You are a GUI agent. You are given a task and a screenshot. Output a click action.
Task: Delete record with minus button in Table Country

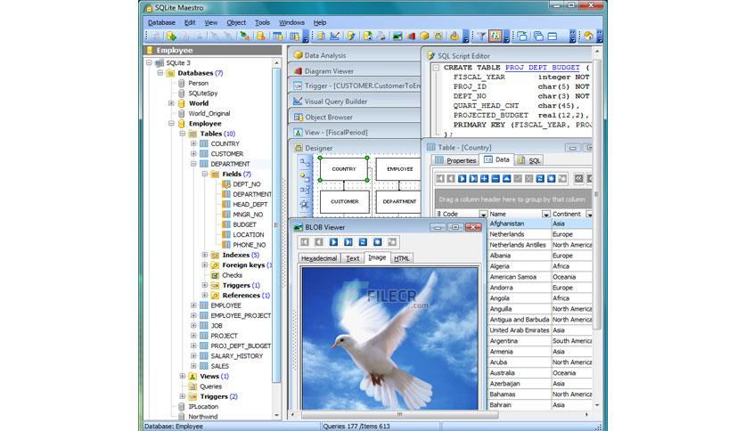(495, 178)
